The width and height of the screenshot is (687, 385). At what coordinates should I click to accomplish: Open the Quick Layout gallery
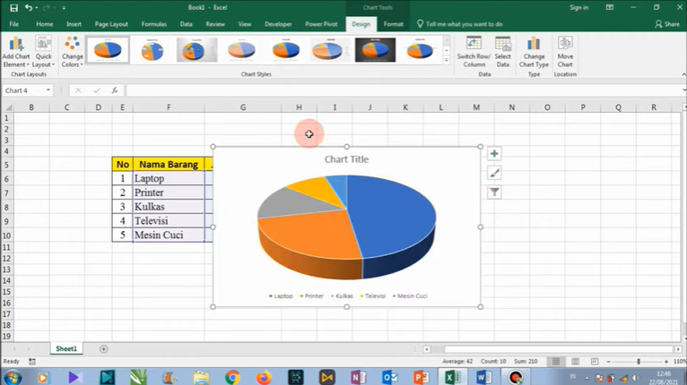pos(43,52)
